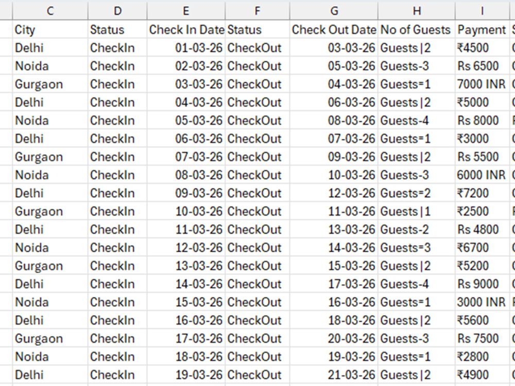
Task: Select payment cell ₹2500
Action: click(x=482, y=212)
